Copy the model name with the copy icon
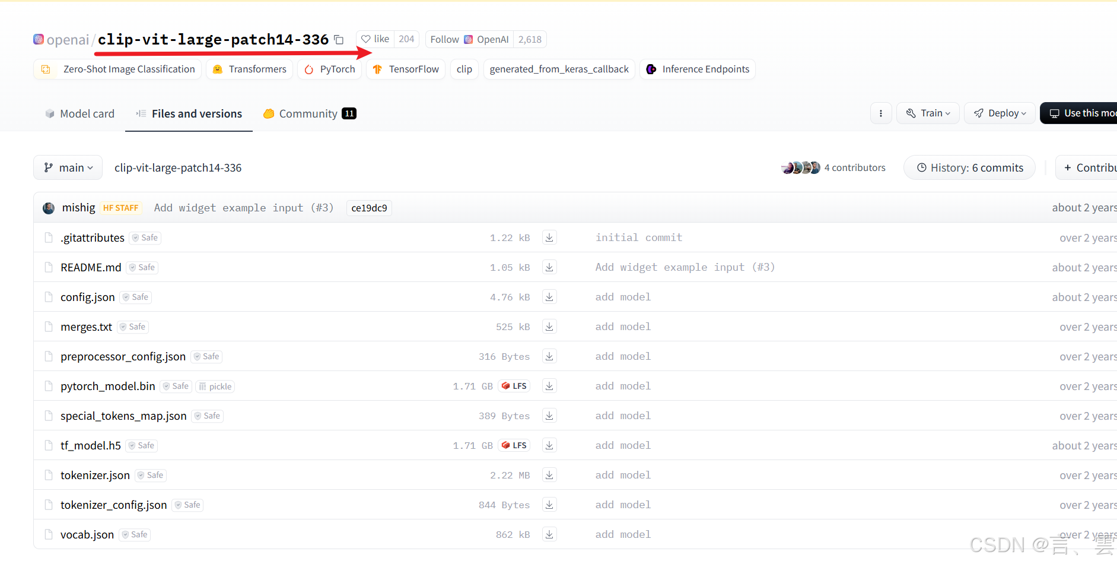 pos(339,40)
